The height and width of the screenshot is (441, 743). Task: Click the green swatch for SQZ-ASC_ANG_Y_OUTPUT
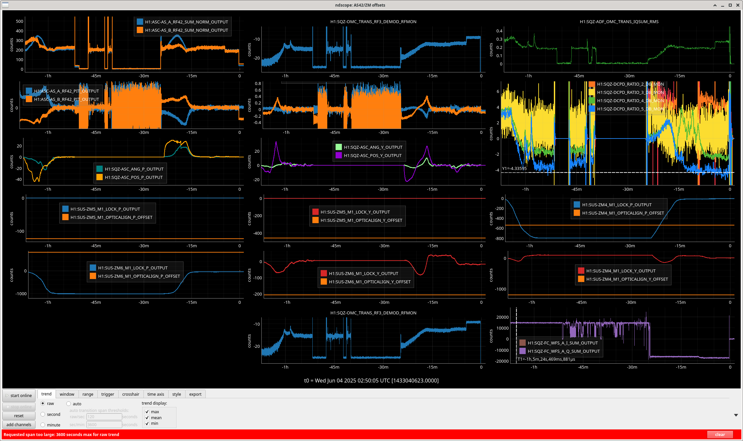[339, 147]
